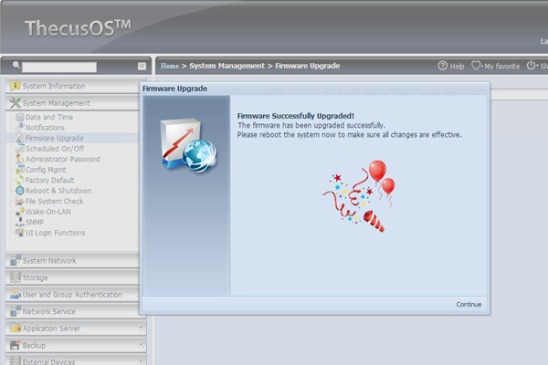Click the File System Check icon
548x365 pixels.
point(20,201)
